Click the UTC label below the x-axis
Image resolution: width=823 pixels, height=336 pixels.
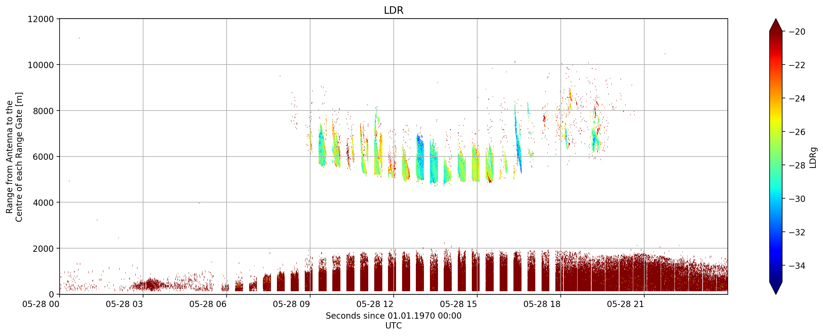[x=393, y=326]
